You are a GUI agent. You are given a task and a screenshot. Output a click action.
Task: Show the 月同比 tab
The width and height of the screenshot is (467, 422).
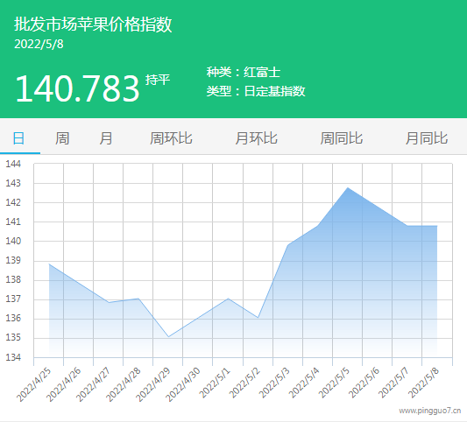(427, 138)
